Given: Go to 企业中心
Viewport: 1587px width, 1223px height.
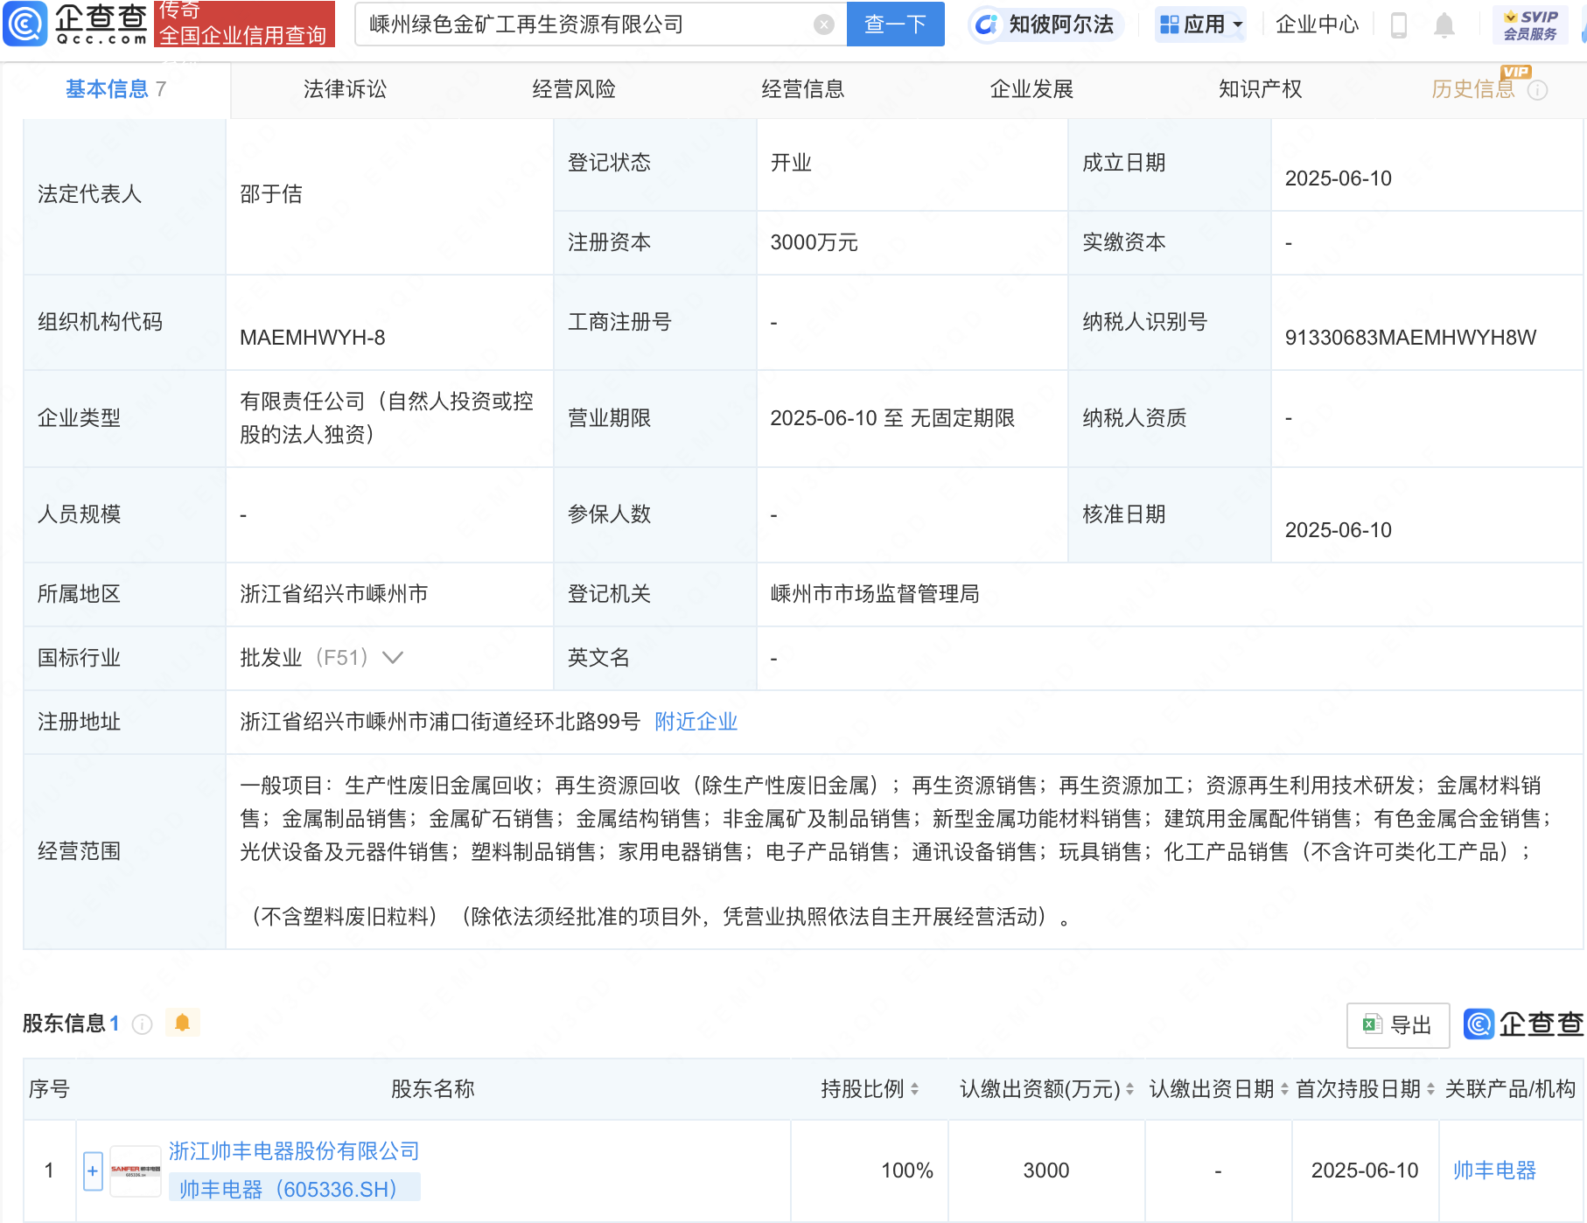Looking at the screenshot, I should click(1317, 24).
